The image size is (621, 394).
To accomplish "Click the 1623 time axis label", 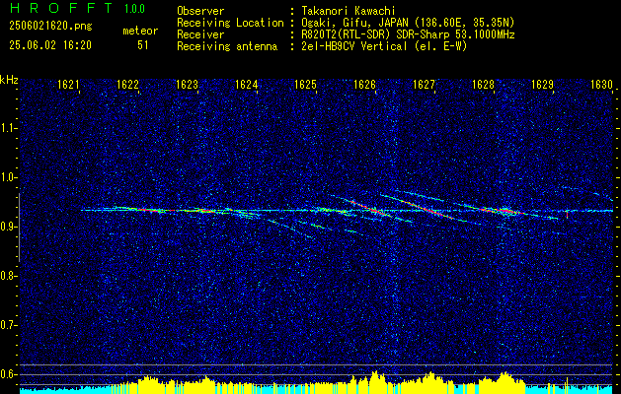I will [x=187, y=84].
